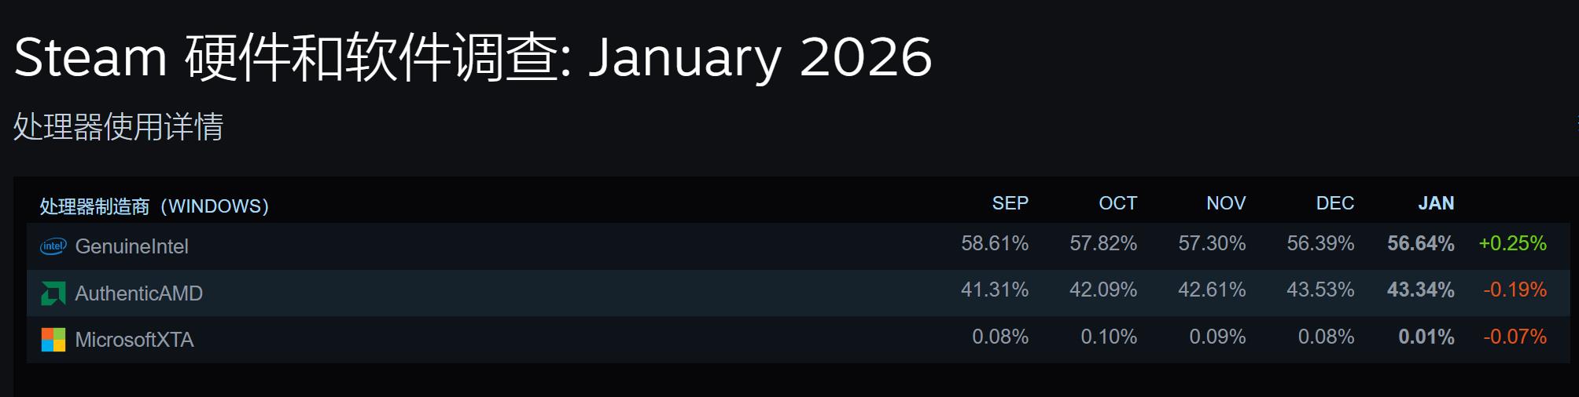Image resolution: width=1579 pixels, height=397 pixels.
Task: Click the AMD logo icon
Action: pos(53,293)
